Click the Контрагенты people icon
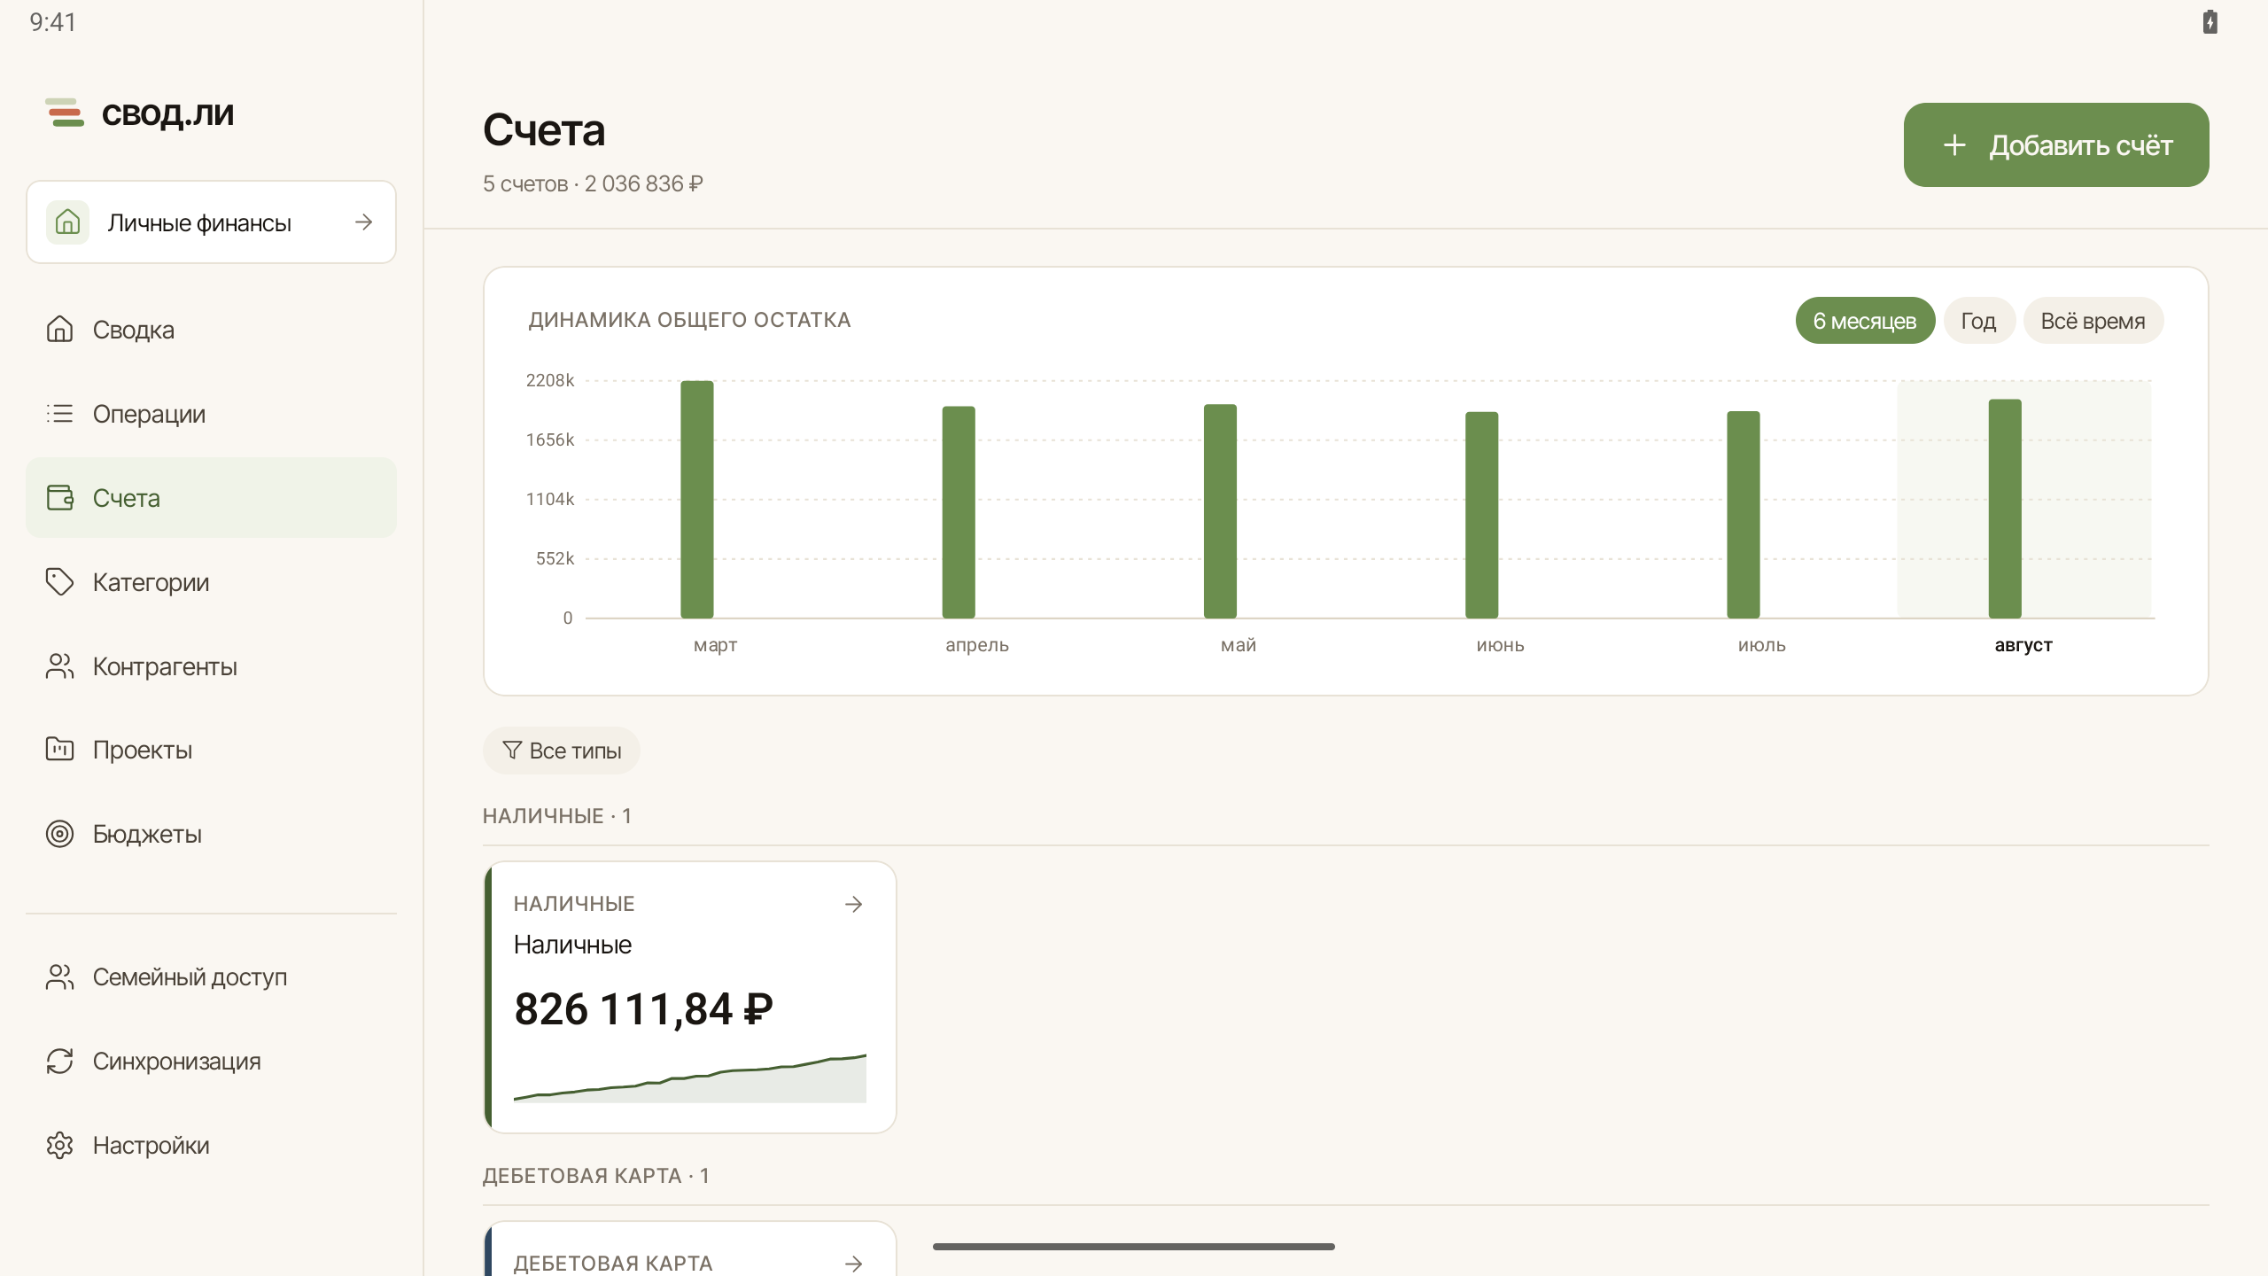 (x=59, y=665)
